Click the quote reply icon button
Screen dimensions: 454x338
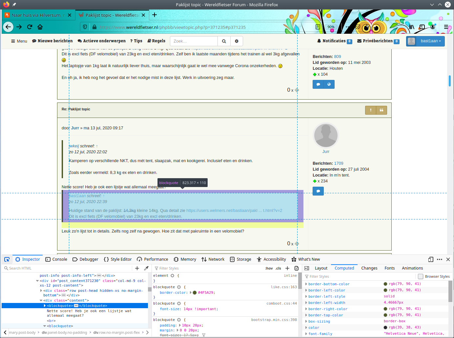coord(382,110)
